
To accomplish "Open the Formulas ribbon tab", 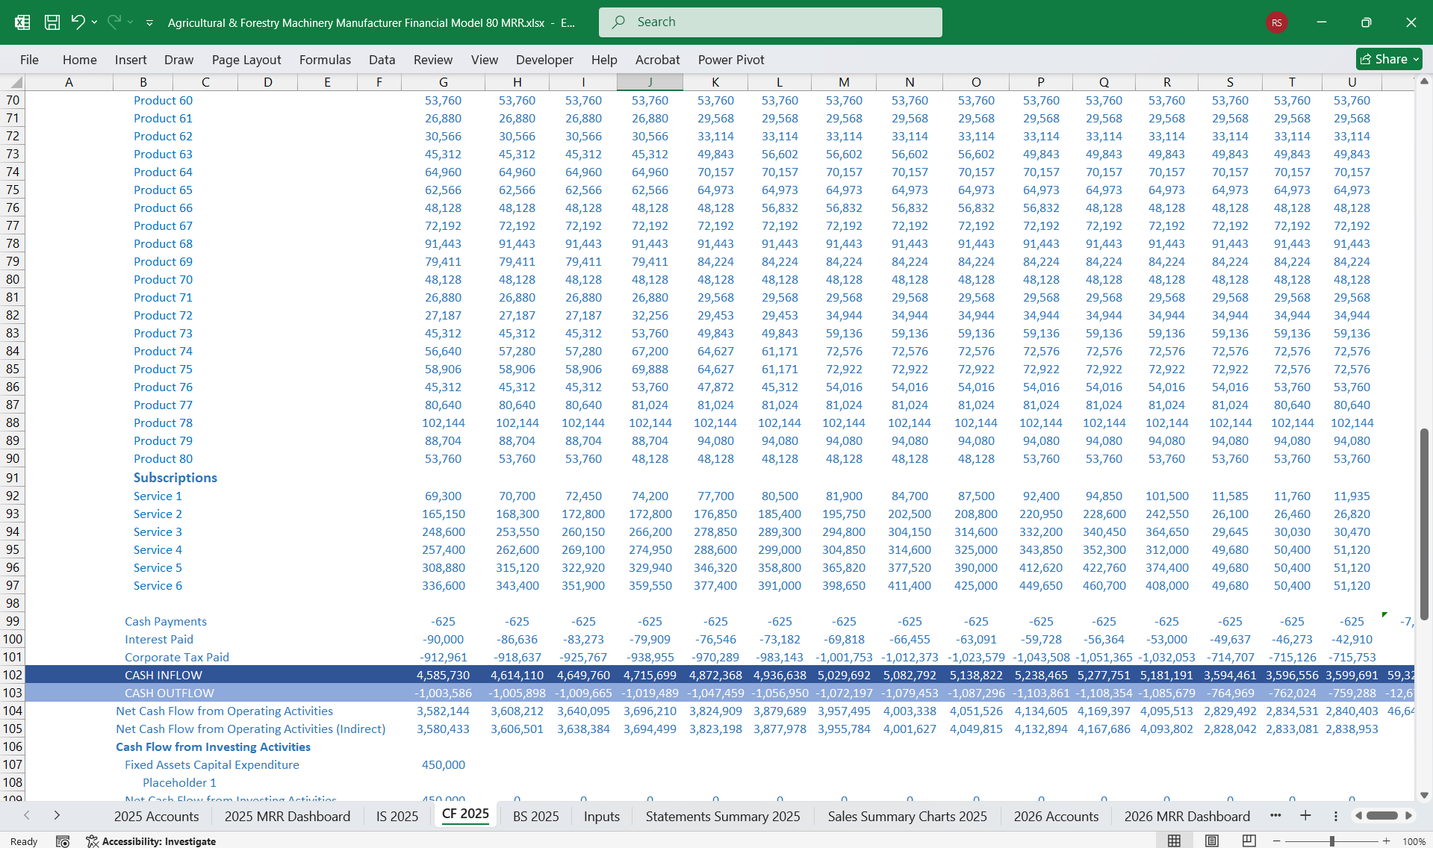I will [325, 60].
